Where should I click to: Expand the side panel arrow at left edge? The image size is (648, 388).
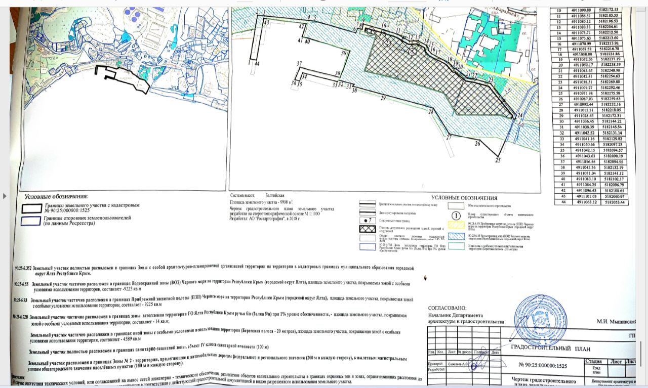(x=6, y=195)
